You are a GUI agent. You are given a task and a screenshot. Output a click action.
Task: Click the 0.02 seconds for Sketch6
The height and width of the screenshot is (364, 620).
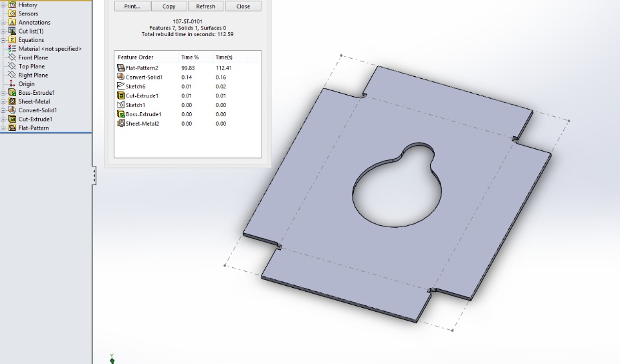[221, 86]
